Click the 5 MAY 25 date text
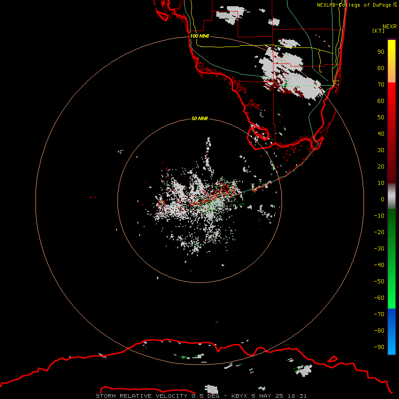The height and width of the screenshot is (399, 399). click(x=267, y=396)
